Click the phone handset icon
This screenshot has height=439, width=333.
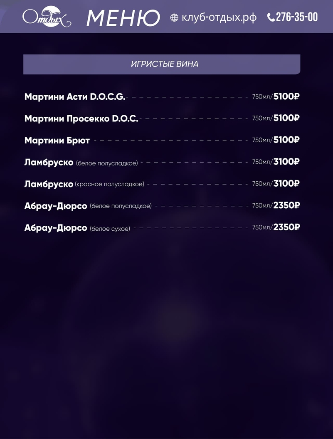click(271, 17)
